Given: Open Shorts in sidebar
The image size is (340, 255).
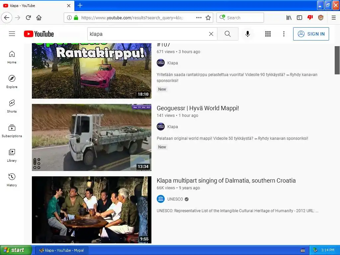Looking at the screenshot, I should tap(12, 106).
